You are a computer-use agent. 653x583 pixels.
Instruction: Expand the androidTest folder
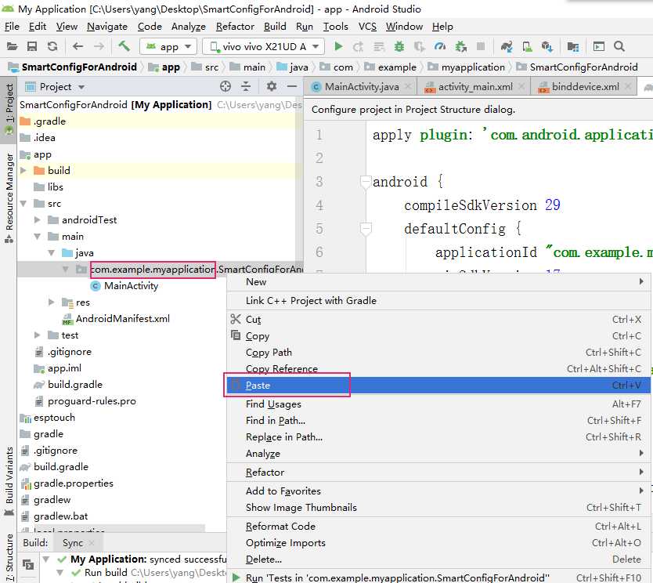[37, 219]
